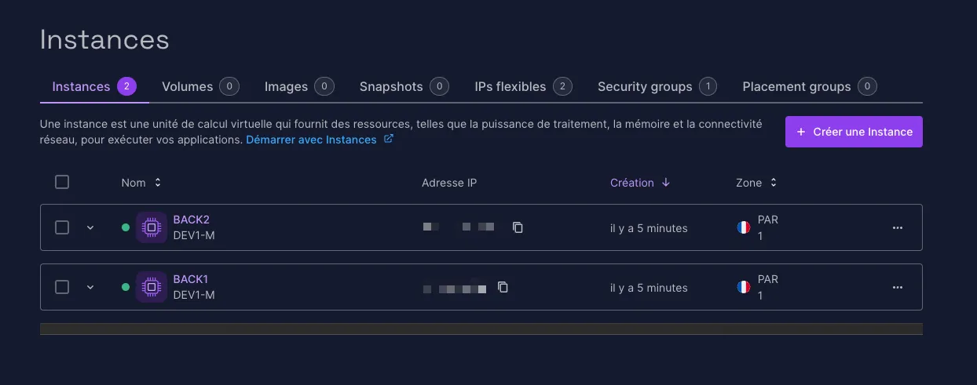Image resolution: width=977 pixels, height=385 pixels.
Task: Expand the BACK1 instance row chevron
Action: (x=90, y=287)
